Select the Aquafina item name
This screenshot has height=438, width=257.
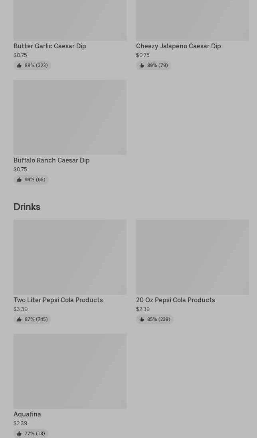pyautogui.click(x=27, y=414)
